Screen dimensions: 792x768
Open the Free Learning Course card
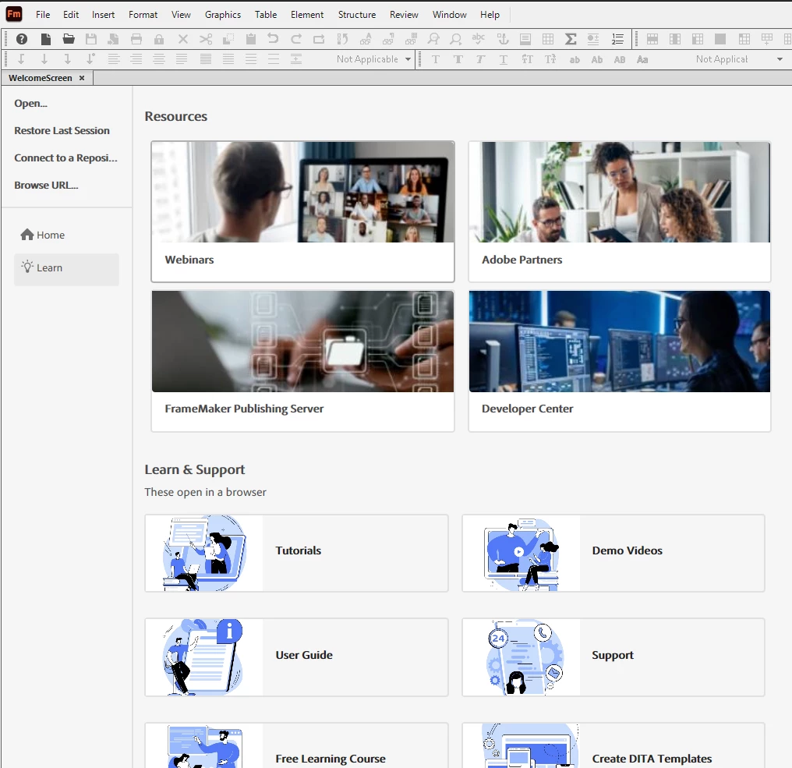(x=296, y=745)
